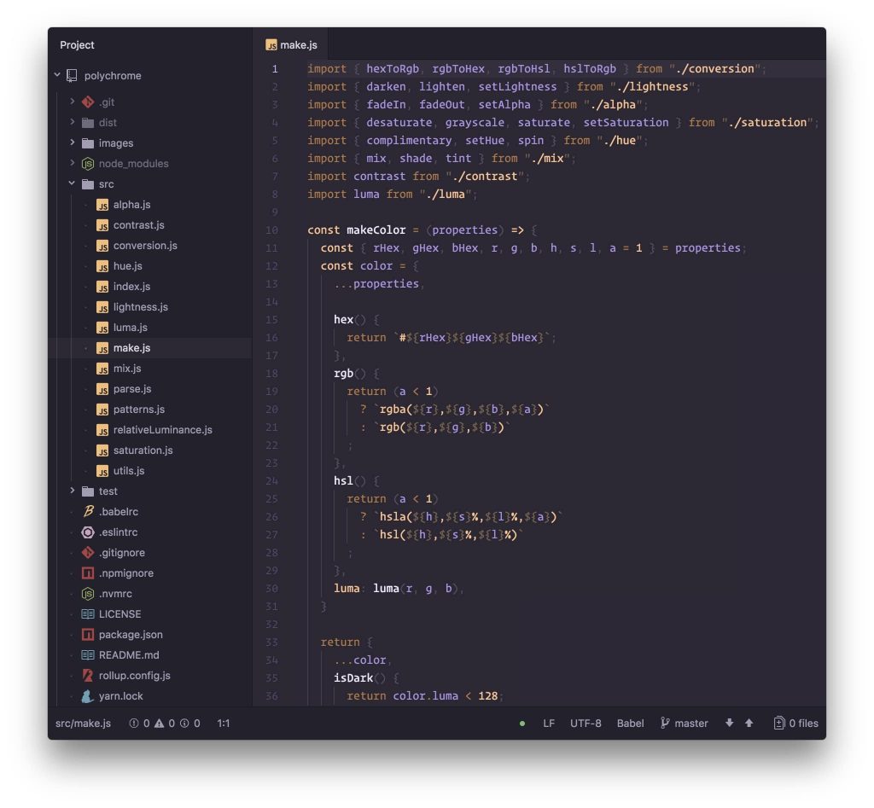Expand the test folder
This screenshot has height=808, width=874.
tap(73, 491)
